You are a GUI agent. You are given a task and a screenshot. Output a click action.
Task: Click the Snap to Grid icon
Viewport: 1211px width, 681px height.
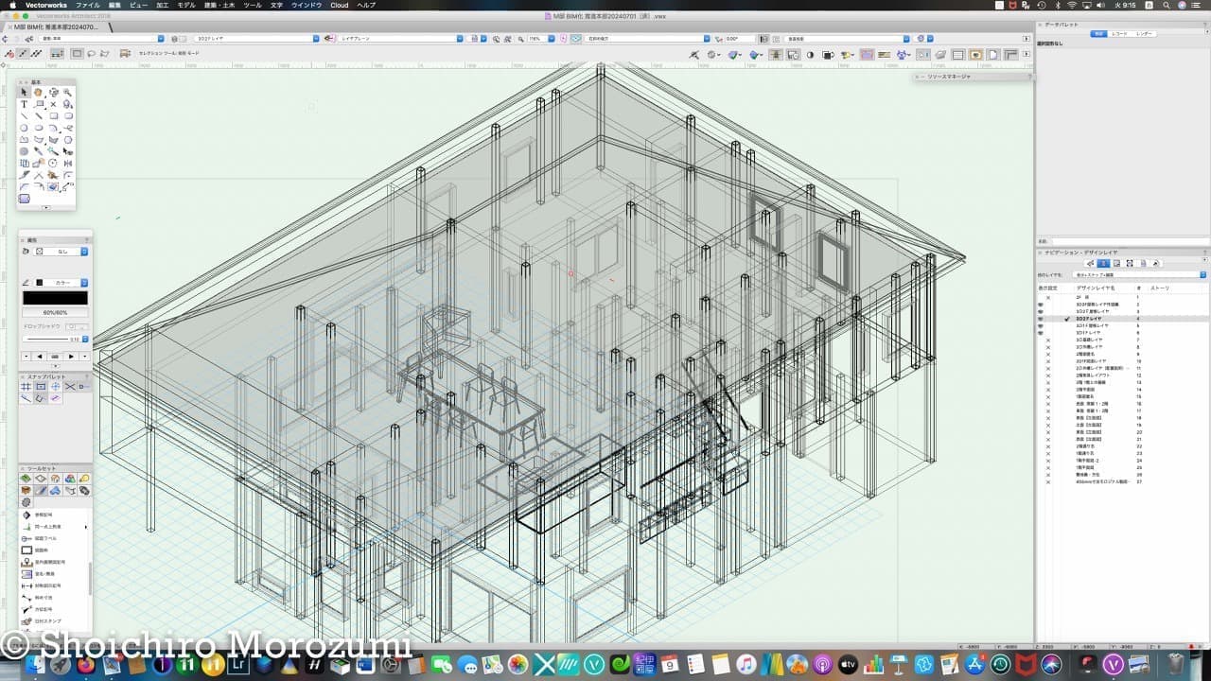[26, 387]
